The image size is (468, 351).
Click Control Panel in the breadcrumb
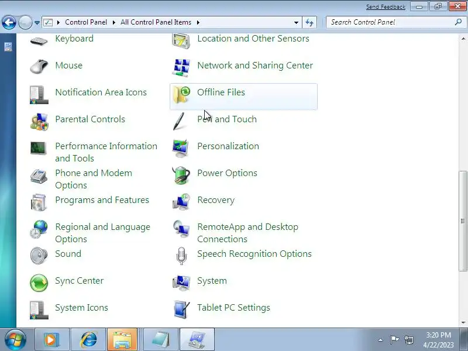click(x=86, y=22)
